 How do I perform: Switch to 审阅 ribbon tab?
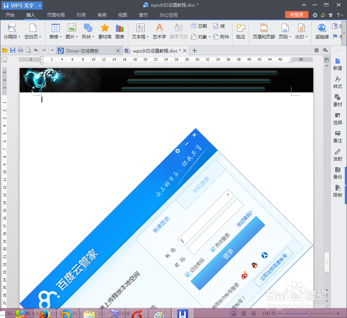tap(102, 15)
